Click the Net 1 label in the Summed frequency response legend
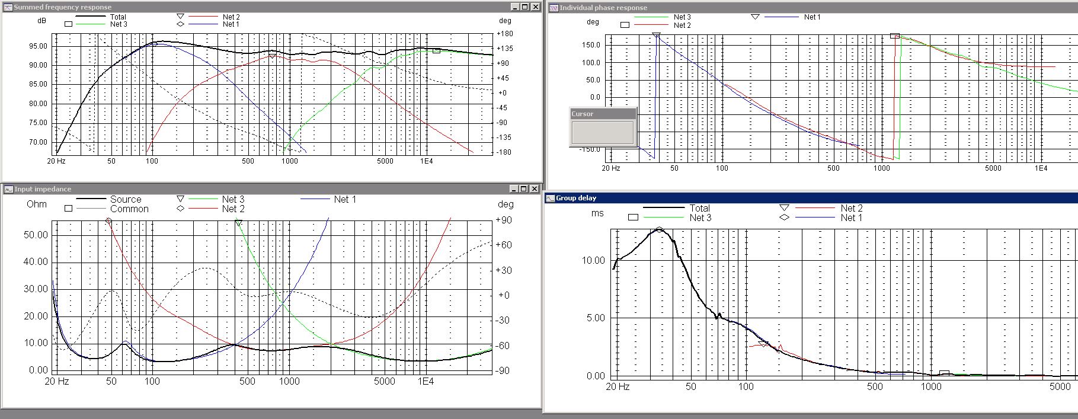 (x=231, y=24)
